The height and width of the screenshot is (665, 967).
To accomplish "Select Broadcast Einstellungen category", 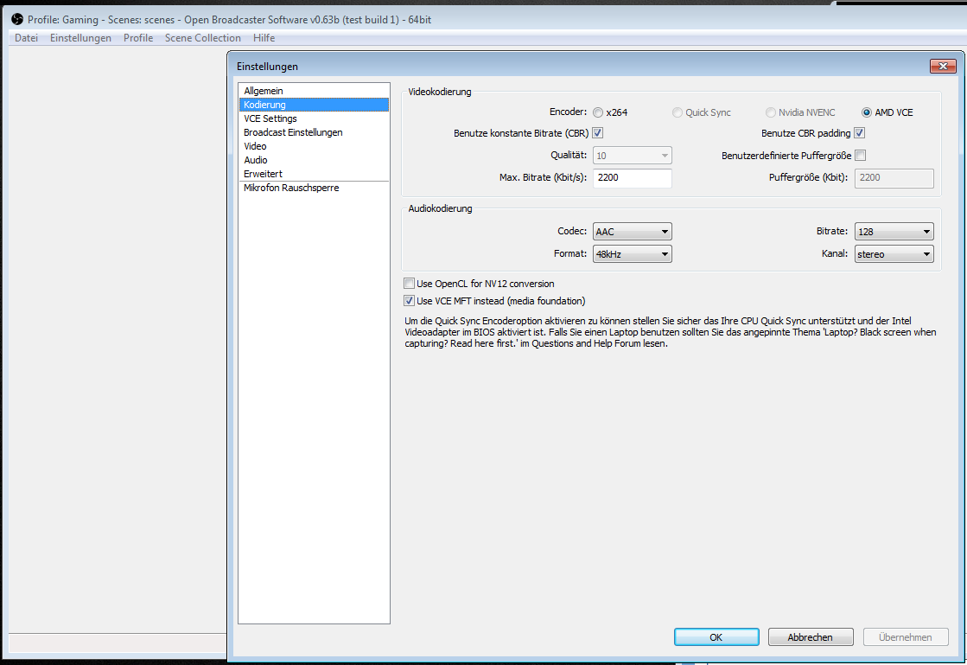I will pyautogui.click(x=314, y=132).
